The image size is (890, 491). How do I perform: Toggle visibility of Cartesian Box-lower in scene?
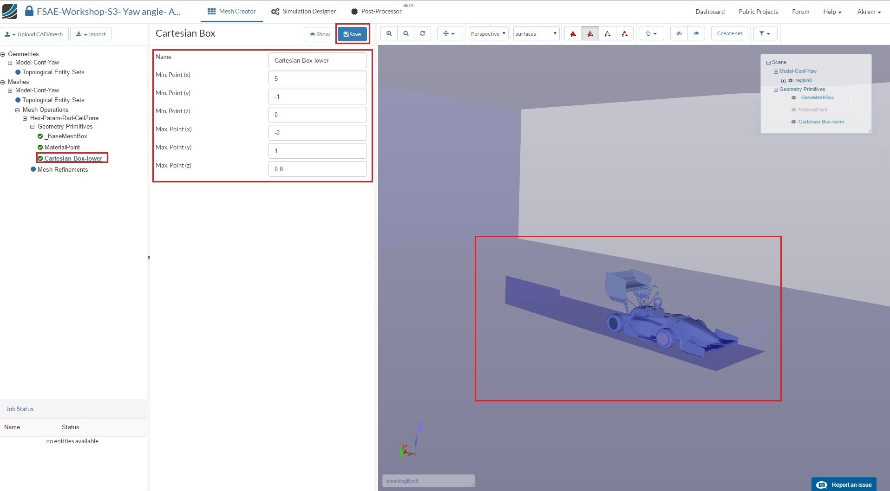tap(793, 122)
